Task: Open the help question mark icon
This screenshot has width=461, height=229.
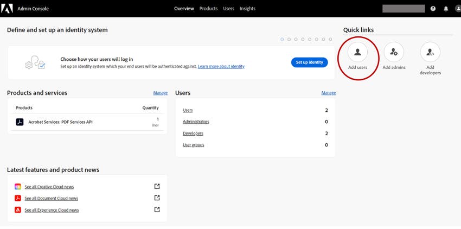Action: click(x=433, y=9)
